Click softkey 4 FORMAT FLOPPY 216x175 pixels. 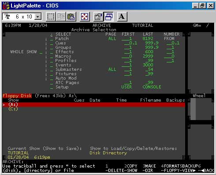pos(171,168)
